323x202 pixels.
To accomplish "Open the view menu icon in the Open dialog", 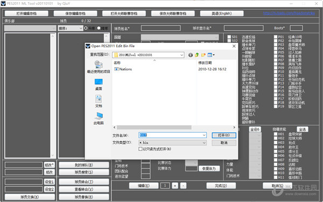I will tap(211, 55).
